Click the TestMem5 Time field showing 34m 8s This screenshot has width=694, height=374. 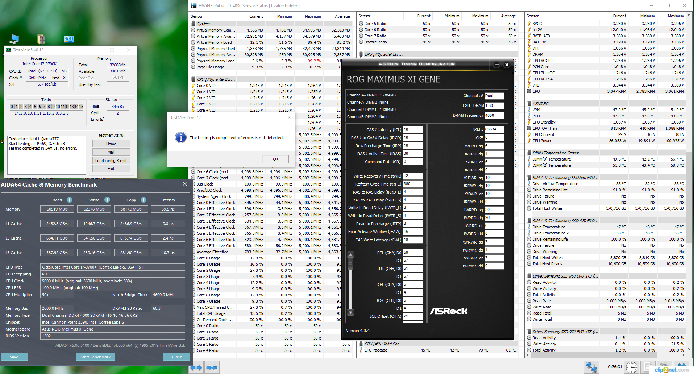(118, 107)
